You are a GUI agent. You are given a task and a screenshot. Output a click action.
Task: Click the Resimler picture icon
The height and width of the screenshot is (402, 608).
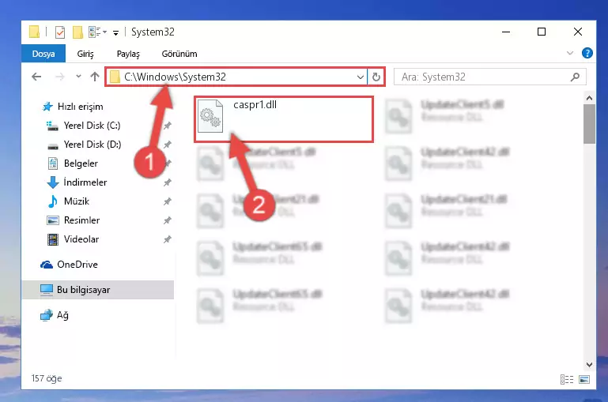[53, 220]
